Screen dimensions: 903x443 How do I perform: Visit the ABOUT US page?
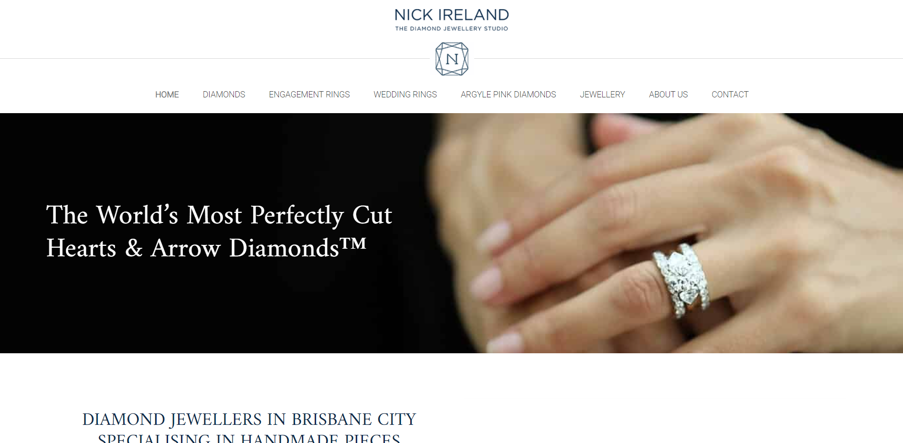(669, 95)
